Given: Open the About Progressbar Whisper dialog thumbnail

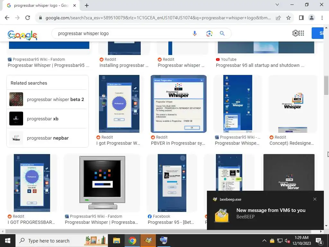Looking at the screenshot, I should click(x=179, y=104).
